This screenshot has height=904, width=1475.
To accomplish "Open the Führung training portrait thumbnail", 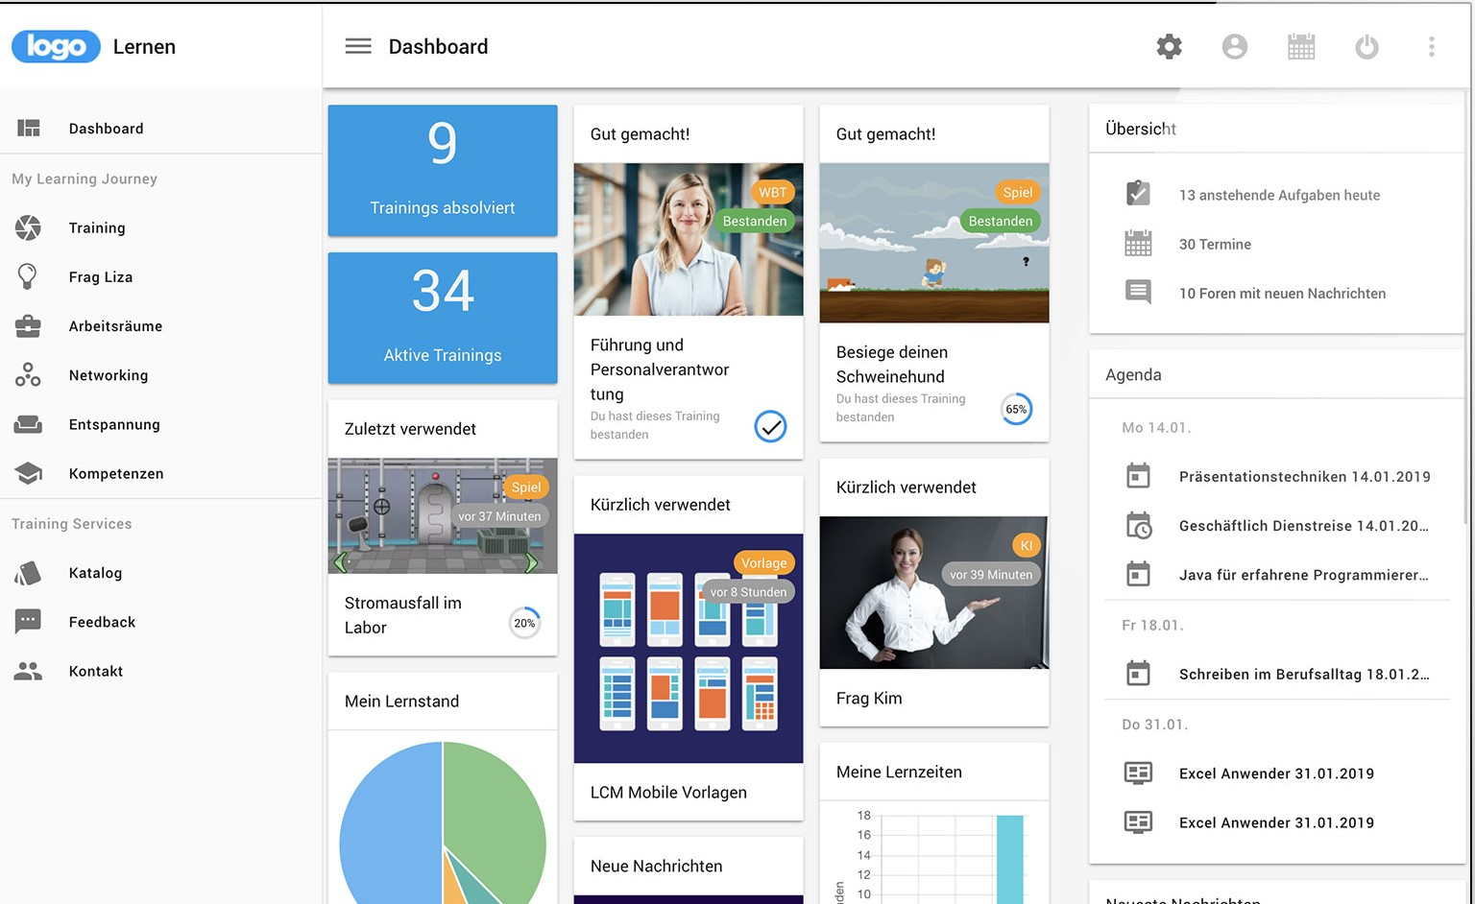I will point(689,239).
